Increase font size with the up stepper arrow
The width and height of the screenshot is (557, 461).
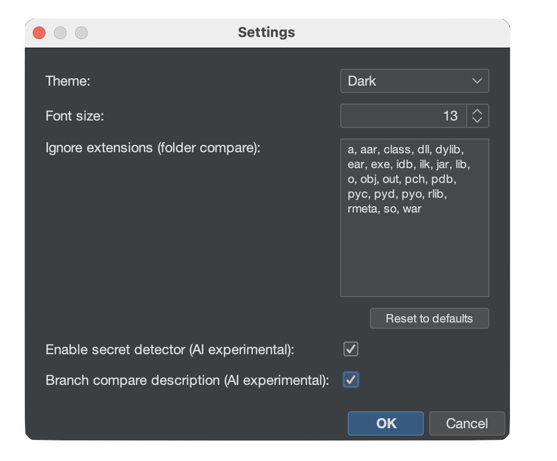477,112
